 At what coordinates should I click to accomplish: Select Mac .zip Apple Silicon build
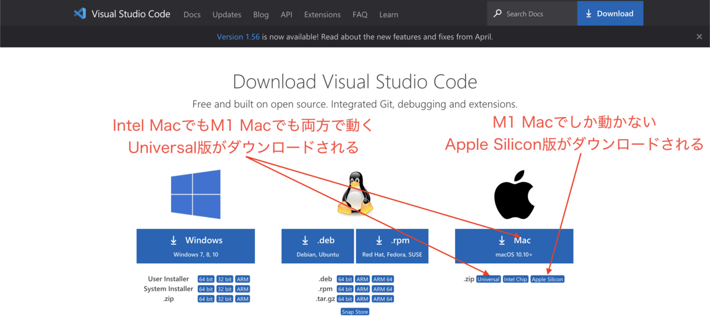(x=548, y=279)
